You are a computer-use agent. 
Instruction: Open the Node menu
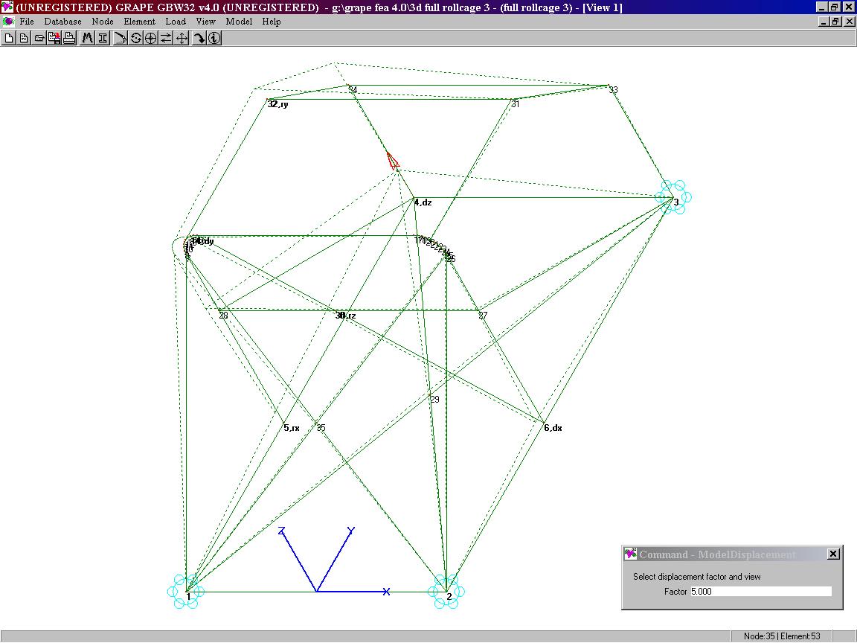click(103, 22)
